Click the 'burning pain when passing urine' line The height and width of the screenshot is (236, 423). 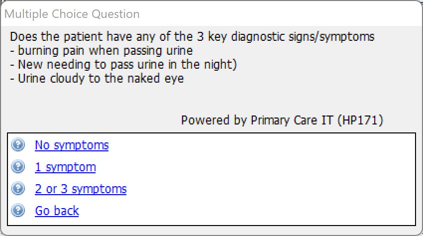click(x=102, y=51)
